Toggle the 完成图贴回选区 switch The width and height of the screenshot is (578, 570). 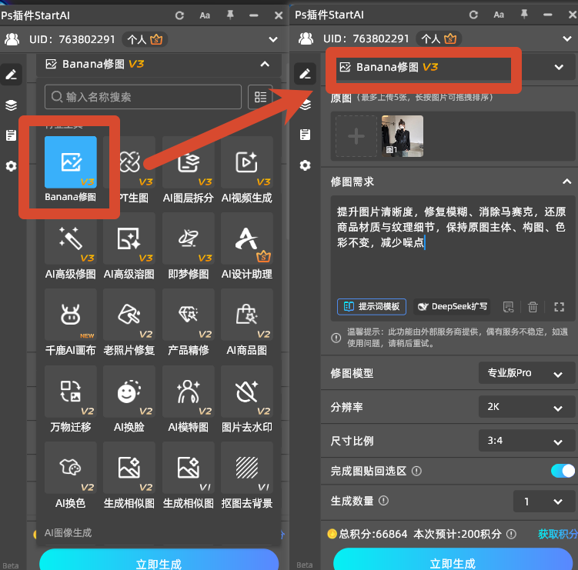[563, 471]
